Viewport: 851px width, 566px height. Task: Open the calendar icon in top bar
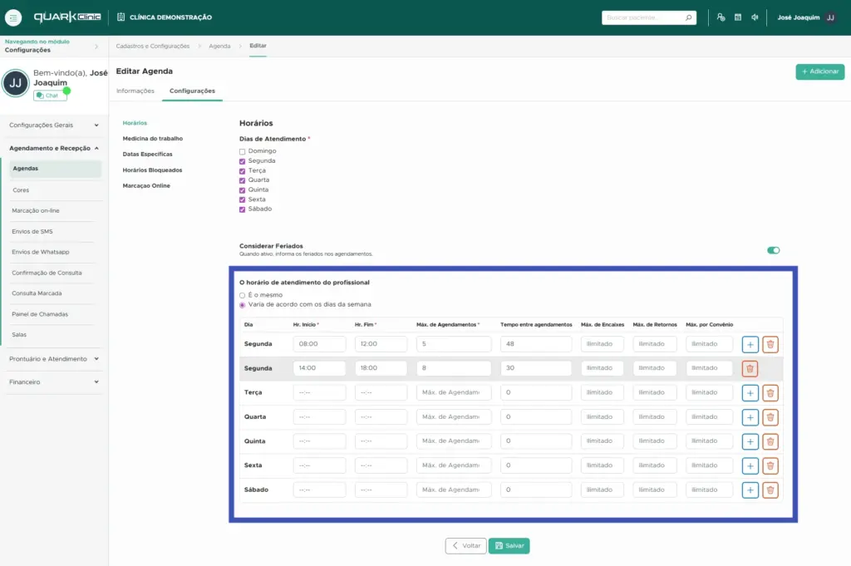tap(737, 17)
